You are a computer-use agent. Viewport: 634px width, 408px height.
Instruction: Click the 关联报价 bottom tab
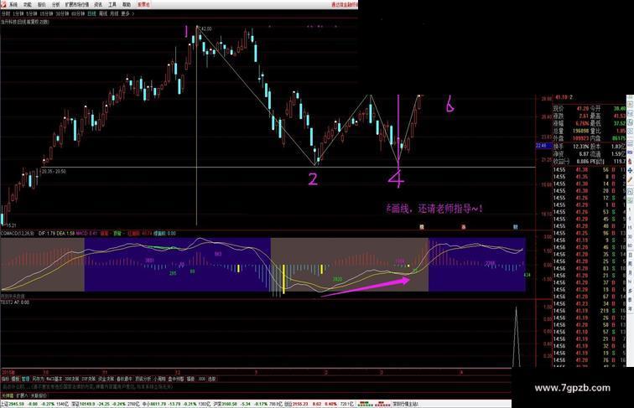pyautogui.click(x=39, y=395)
